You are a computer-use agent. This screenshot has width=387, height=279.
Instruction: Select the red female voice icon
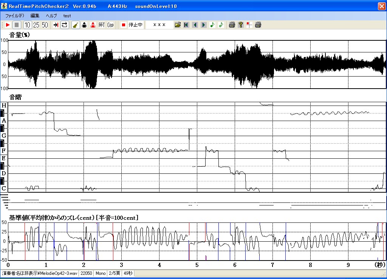coord(93,25)
